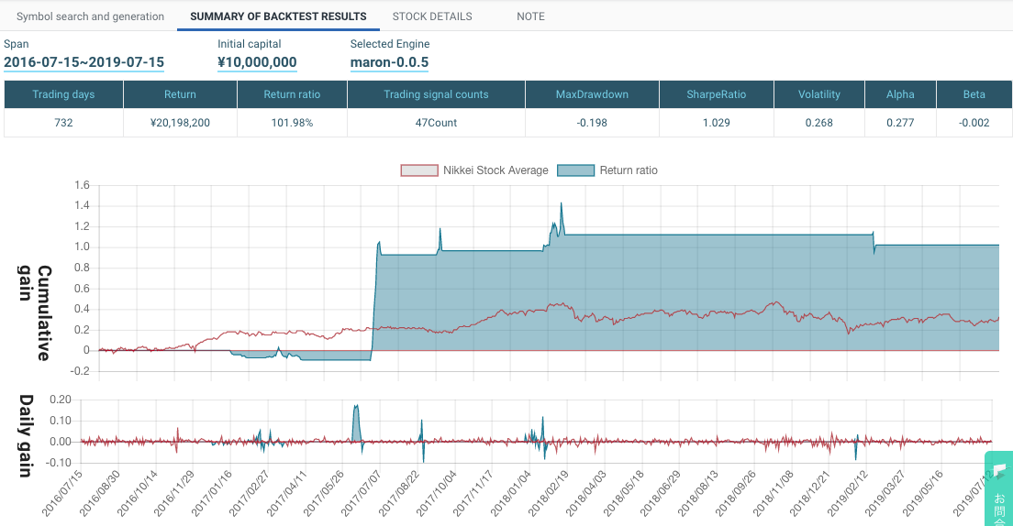Click the Cumulative gain axis title
This screenshot has height=526, width=1013.
pos(35,312)
